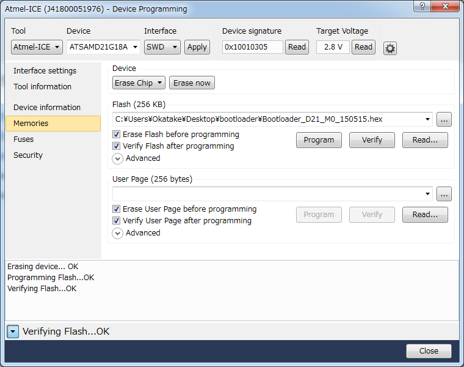Browse for Flash hex file
Screen dimensions: 464x367
(x=444, y=119)
